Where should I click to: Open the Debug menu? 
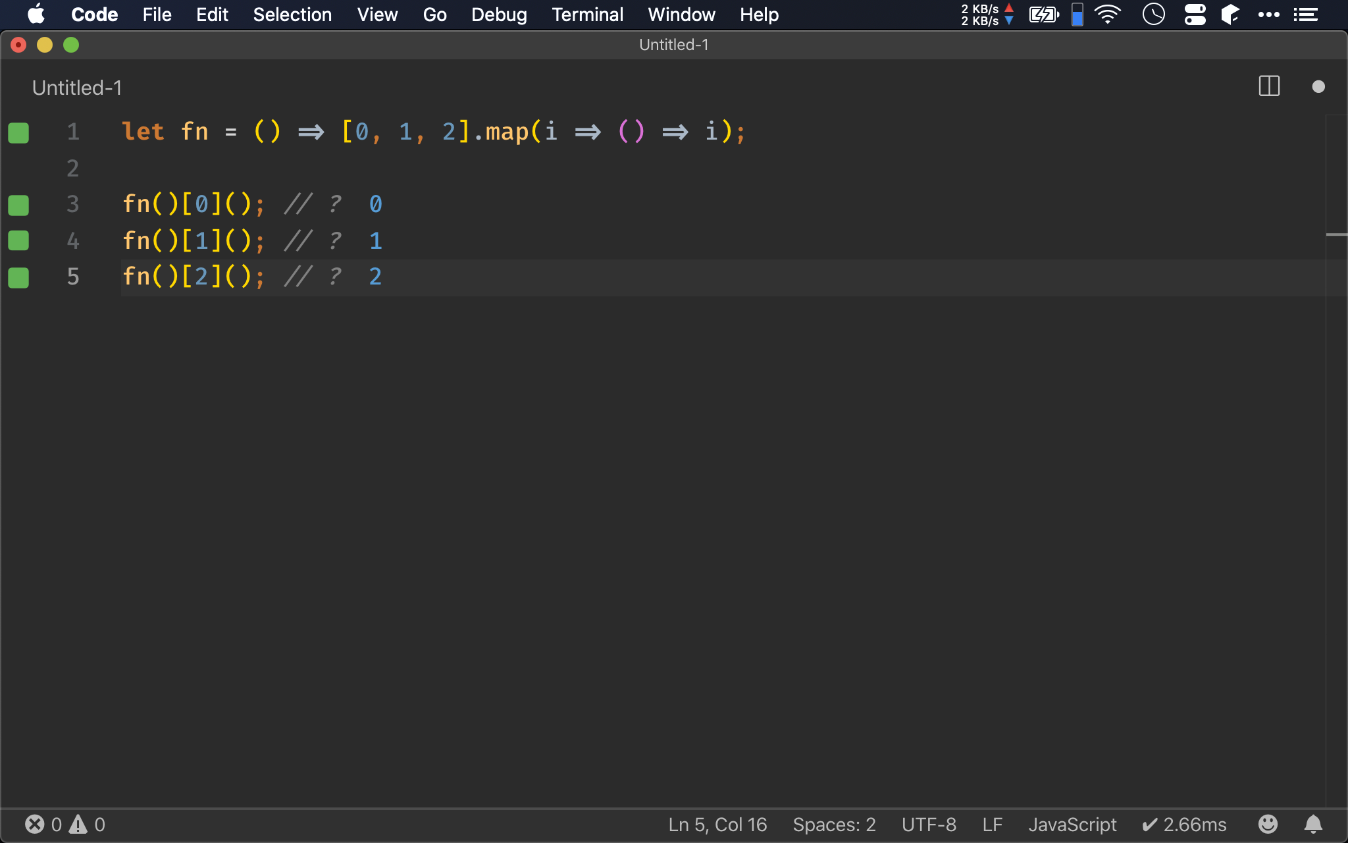(498, 14)
